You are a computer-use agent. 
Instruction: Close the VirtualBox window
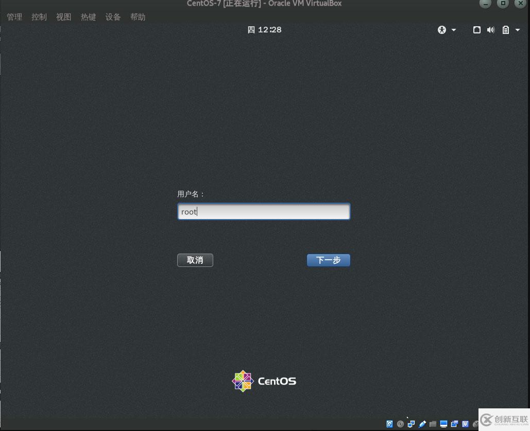(520, 4)
